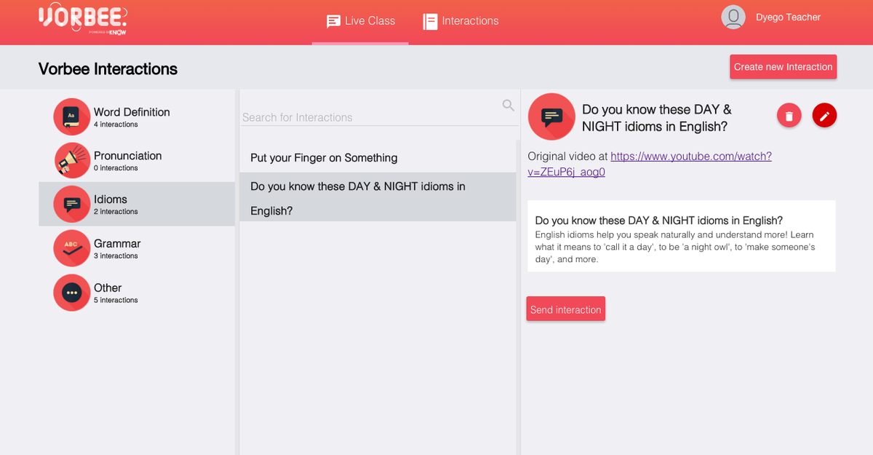This screenshot has width=873, height=455.
Task: Click '5 interactions' count under Other
Action: coord(116,300)
